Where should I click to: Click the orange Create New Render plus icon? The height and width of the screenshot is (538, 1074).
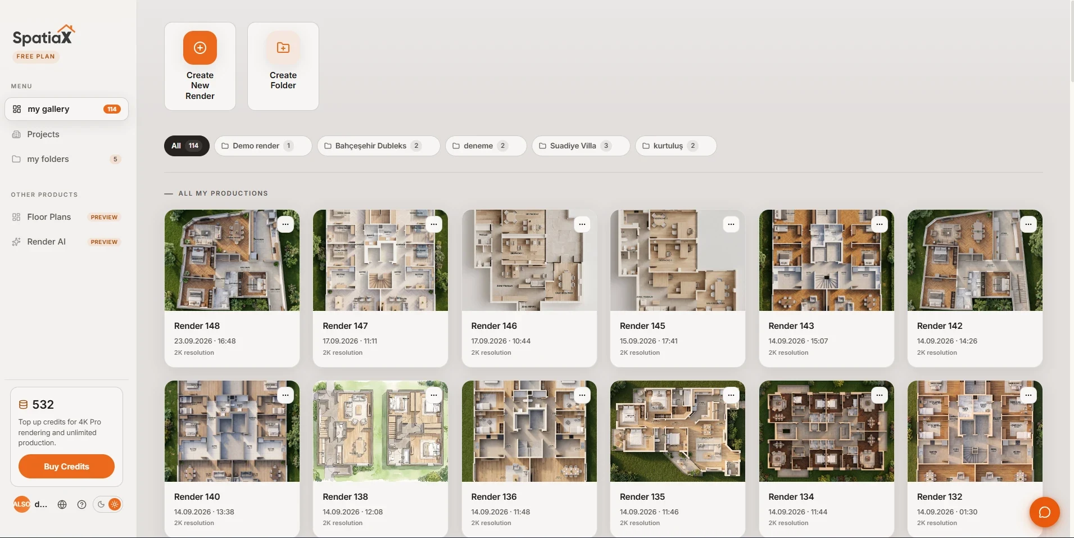click(200, 48)
